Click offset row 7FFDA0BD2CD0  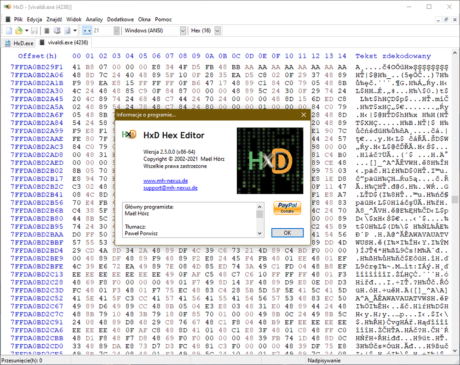point(37,346)
